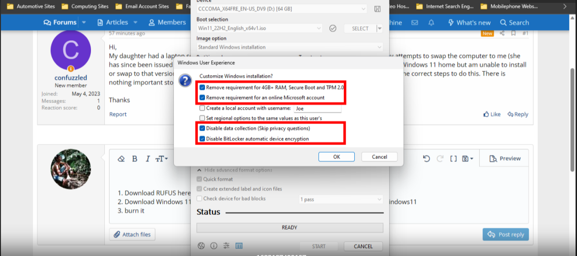Open the Articles tab

pos(113,22)
